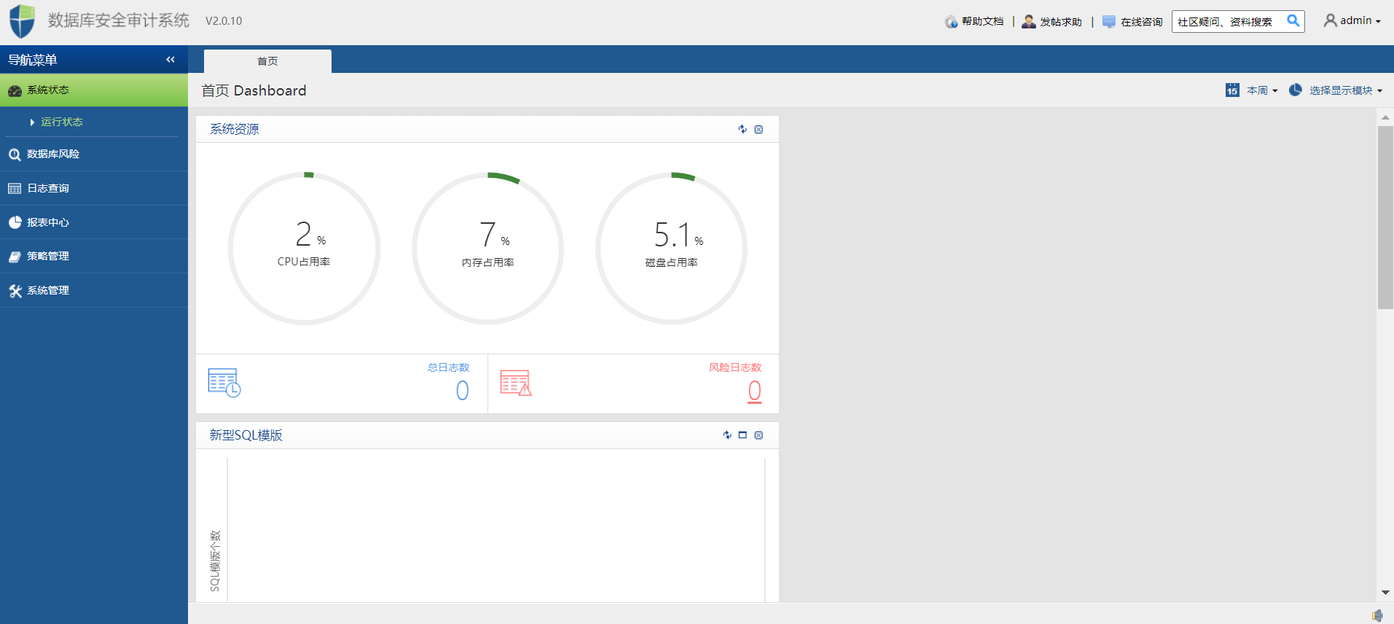Click the 策略管理 book icon
Image resolution: width=1394 pixels, height=624 pixels.
point(15,257)
